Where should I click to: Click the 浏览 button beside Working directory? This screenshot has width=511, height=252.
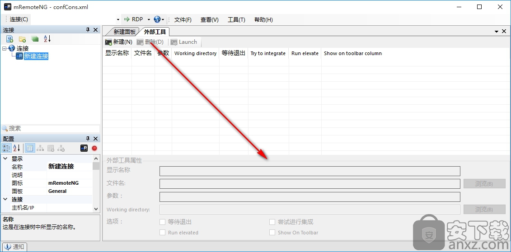pyautogui.click(x=484, y=210)
